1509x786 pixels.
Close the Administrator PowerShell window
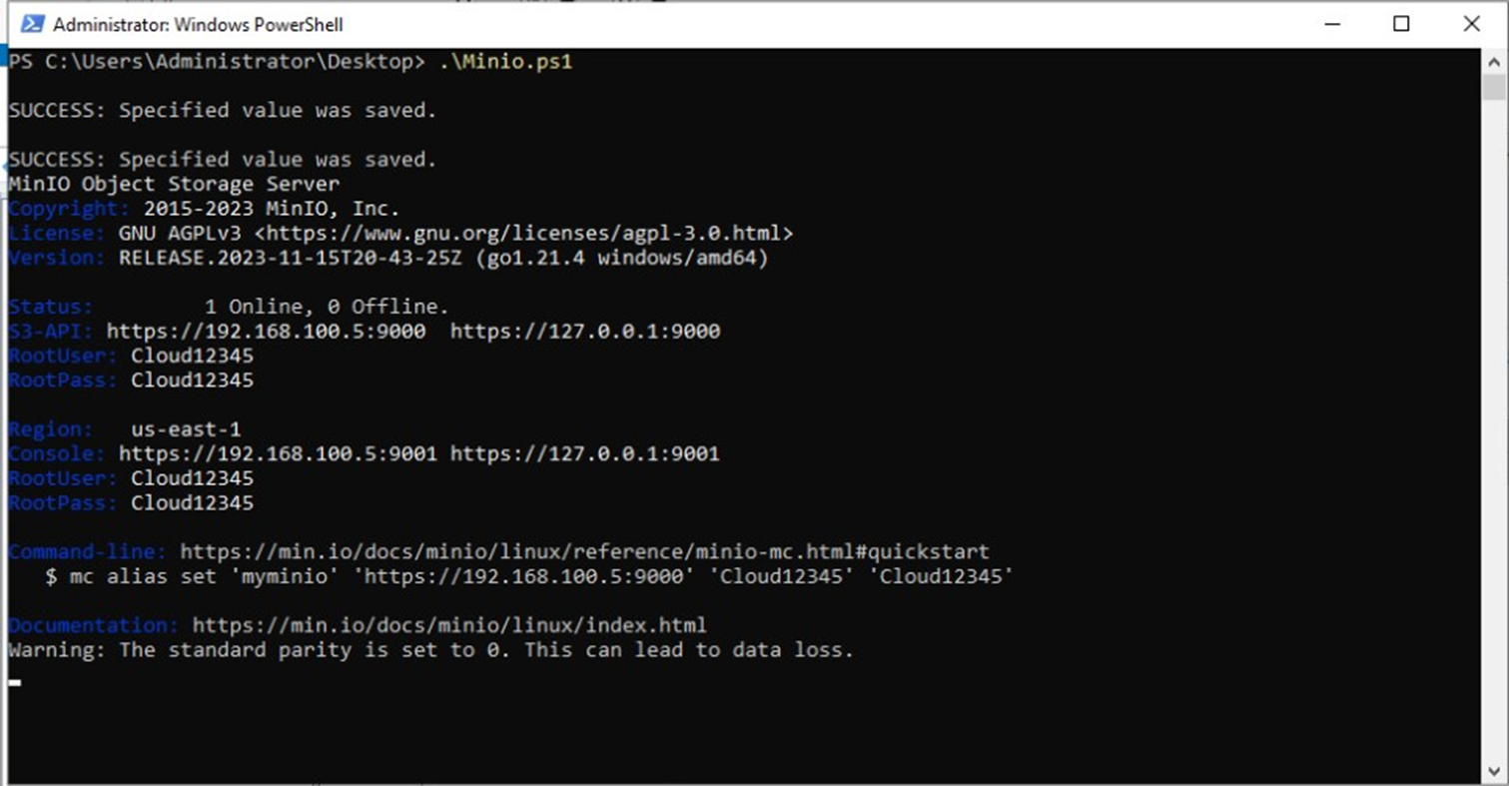tap(1471, 24)
